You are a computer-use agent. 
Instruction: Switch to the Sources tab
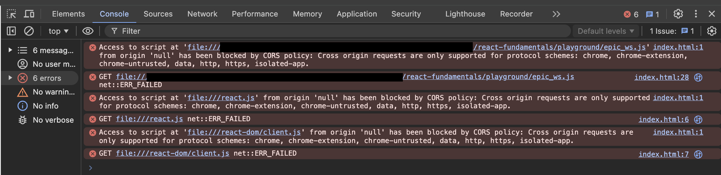tap(158, 14)
